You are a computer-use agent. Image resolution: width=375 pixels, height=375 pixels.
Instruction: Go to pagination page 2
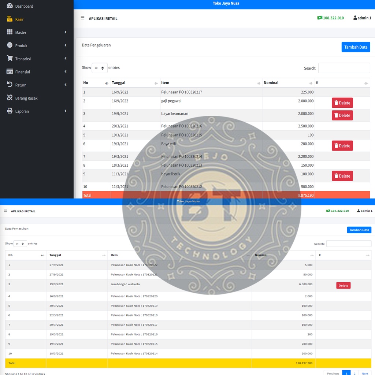point(354,373)
